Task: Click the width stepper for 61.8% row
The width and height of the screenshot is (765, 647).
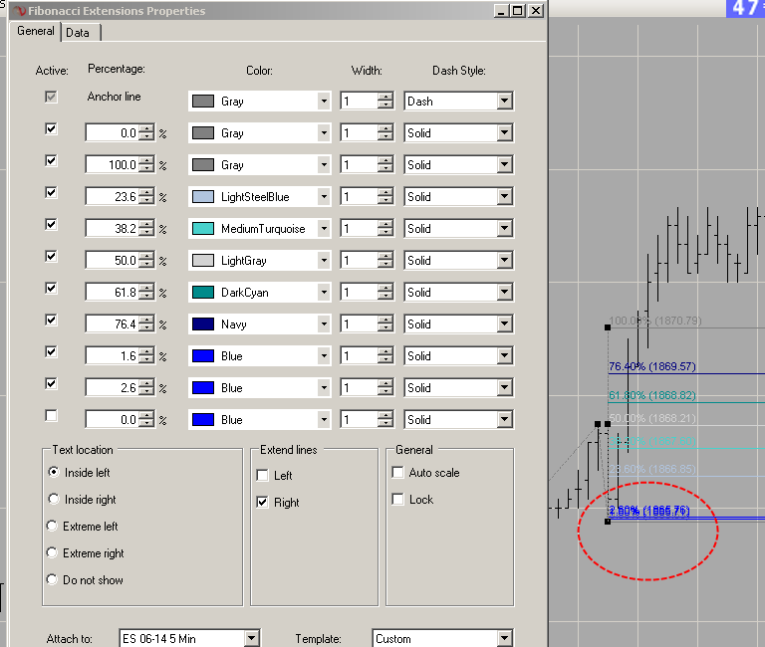Action: click(384, 293)
